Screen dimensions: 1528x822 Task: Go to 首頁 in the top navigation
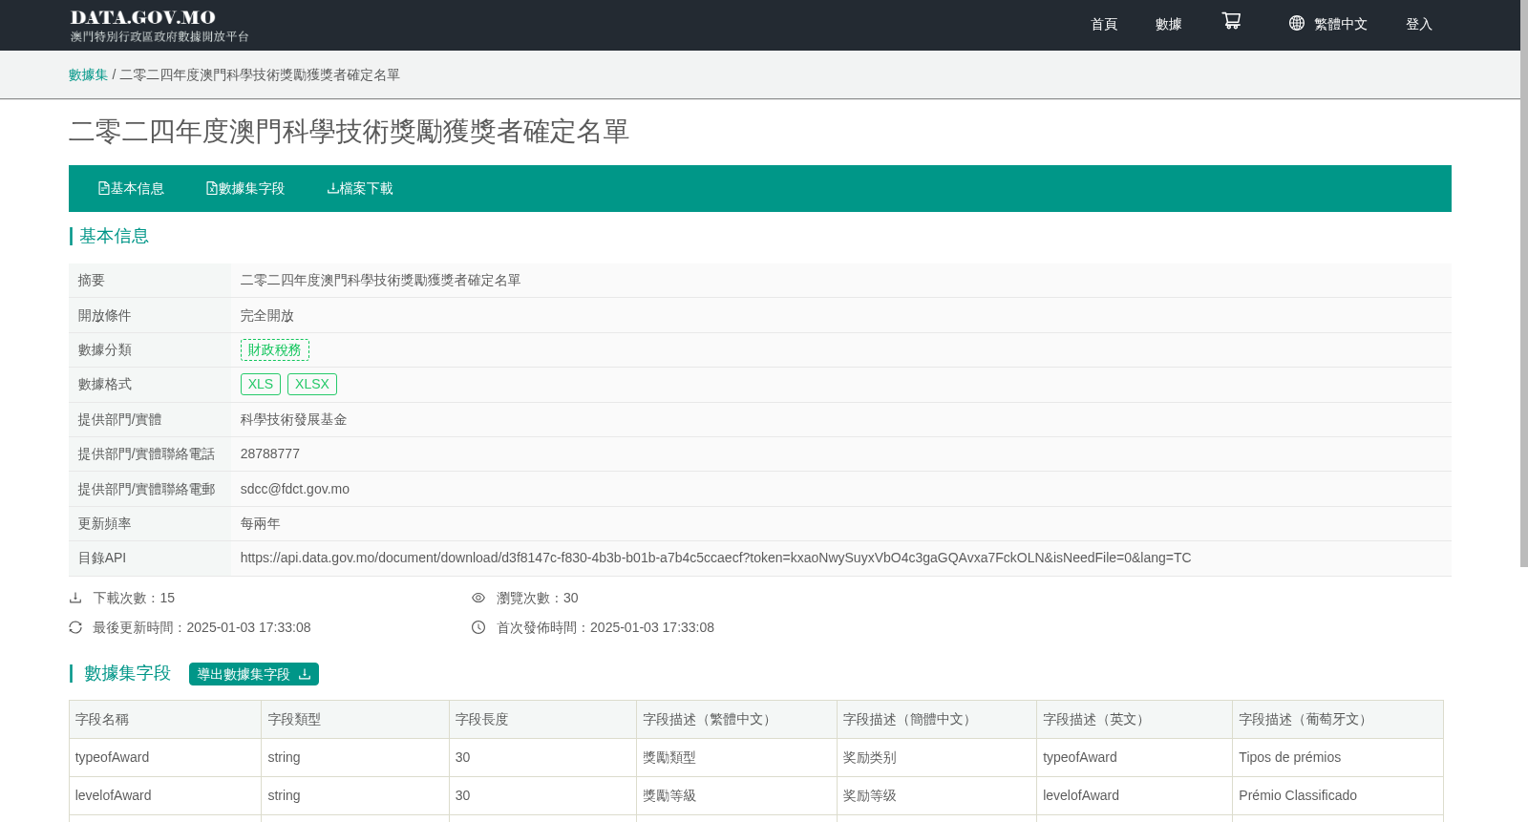tap(1104, 24)
